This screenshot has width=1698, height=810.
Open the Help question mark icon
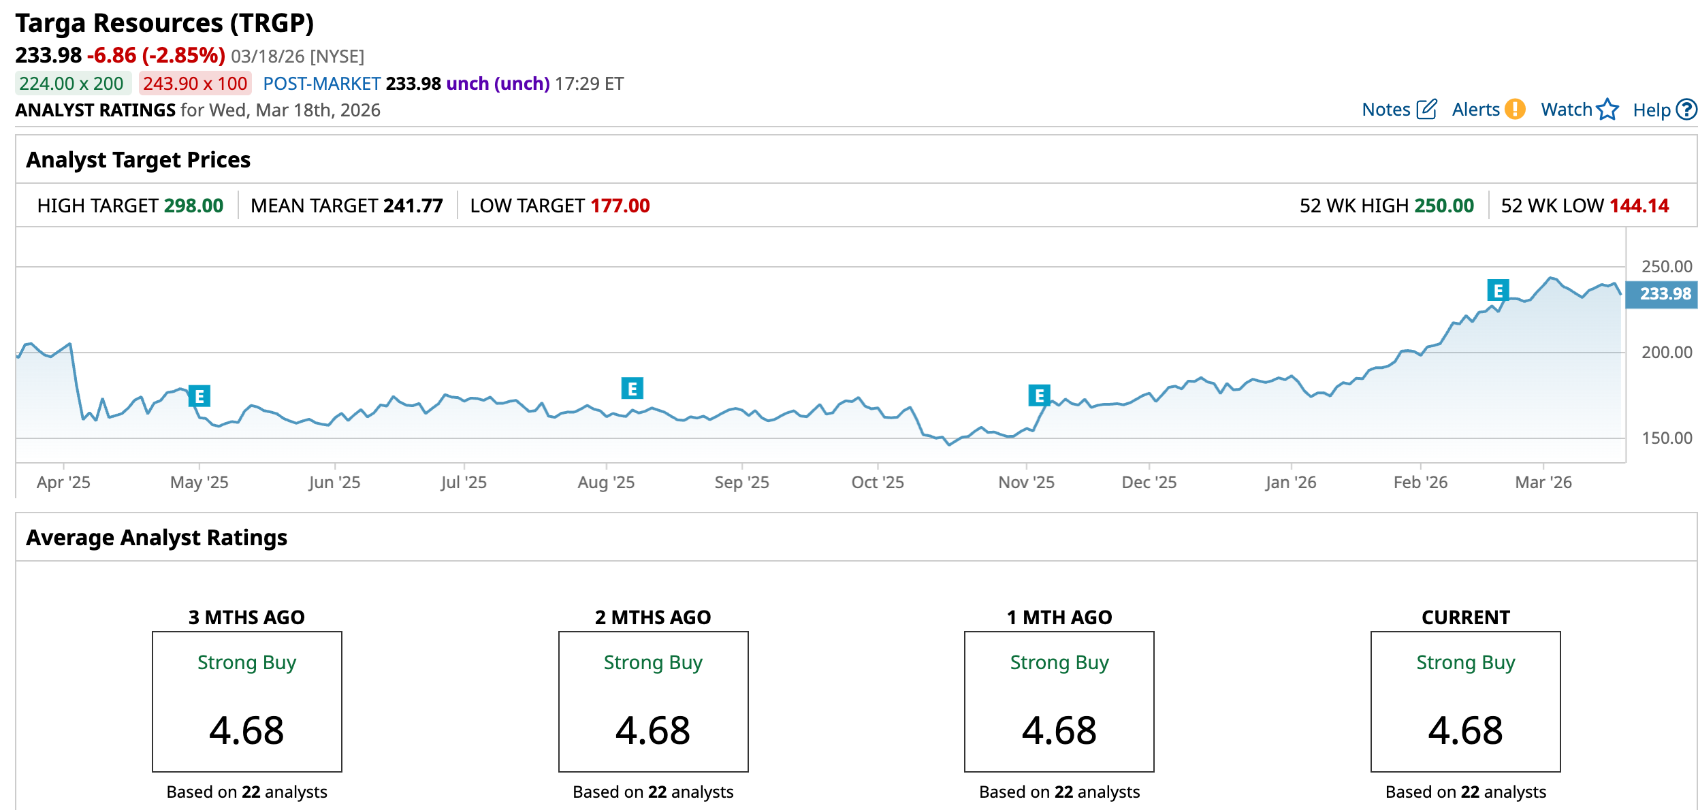[1686, 110]
